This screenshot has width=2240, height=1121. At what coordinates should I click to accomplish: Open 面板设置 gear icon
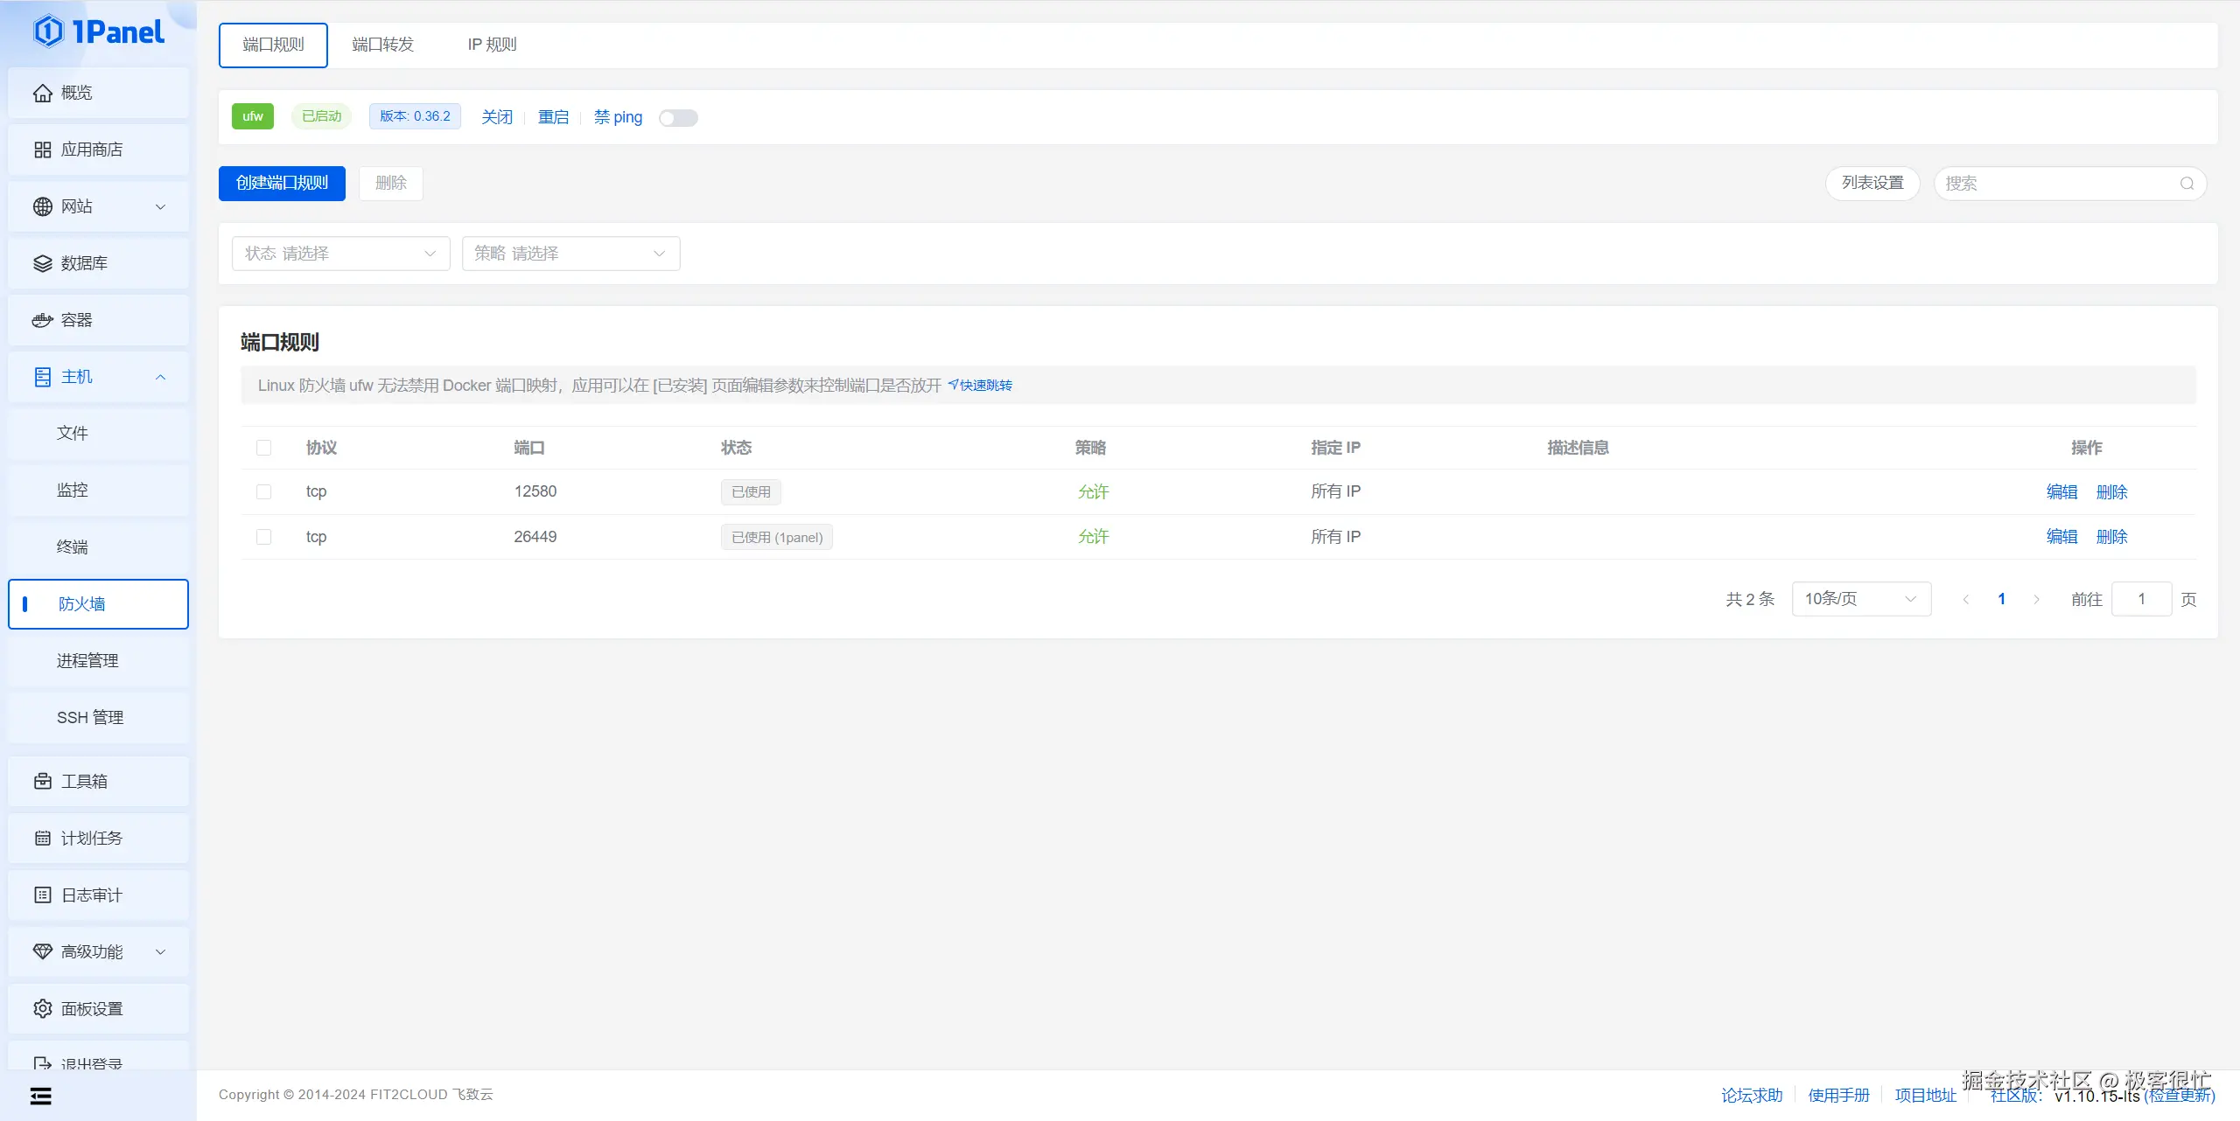point(42,1008)
